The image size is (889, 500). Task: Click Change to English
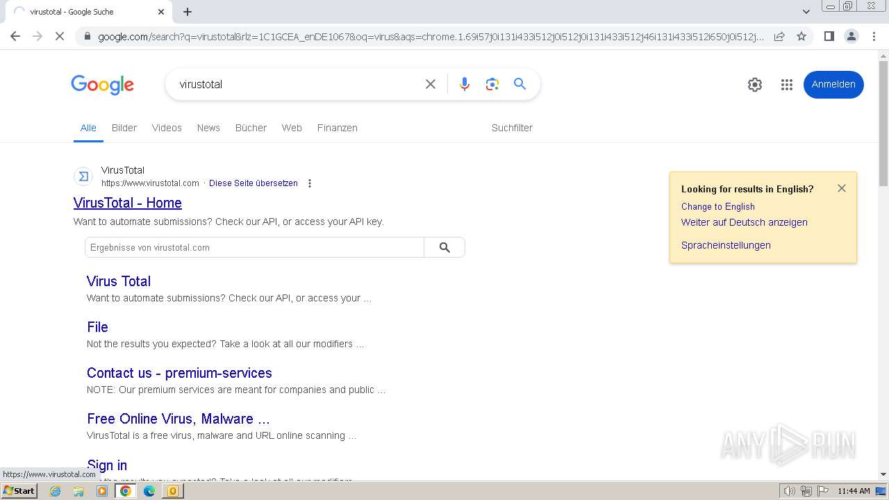point(718,206)
